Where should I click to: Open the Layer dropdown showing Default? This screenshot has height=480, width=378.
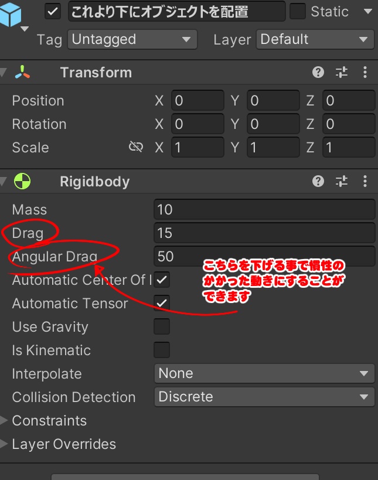315,40
